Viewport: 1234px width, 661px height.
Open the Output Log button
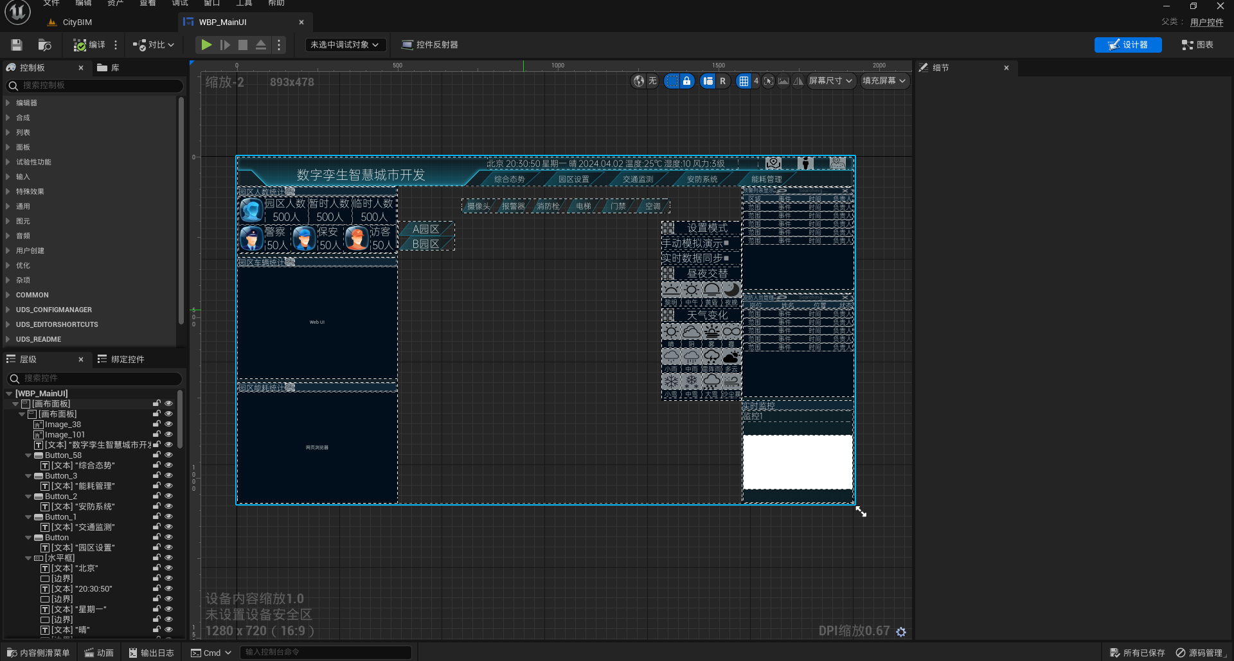151,653
